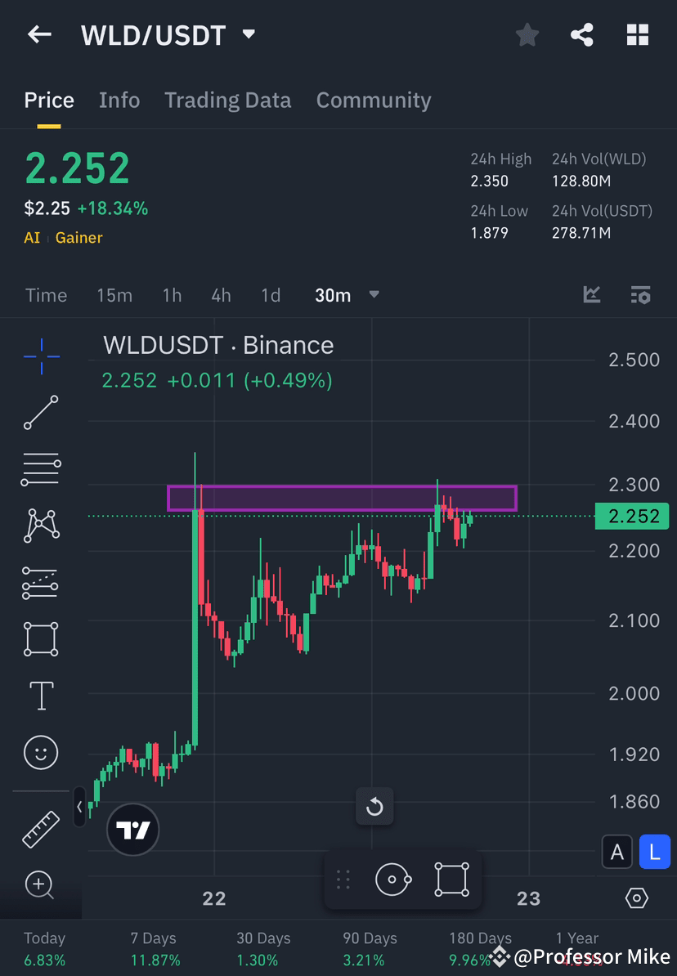
Task: Select the text annotation tool
Action: point(41,696)
